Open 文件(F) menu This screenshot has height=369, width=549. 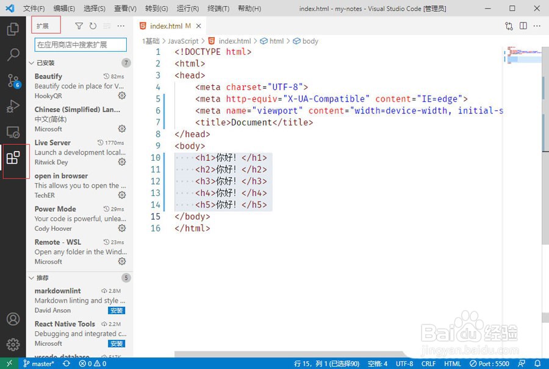coord(34,9)
